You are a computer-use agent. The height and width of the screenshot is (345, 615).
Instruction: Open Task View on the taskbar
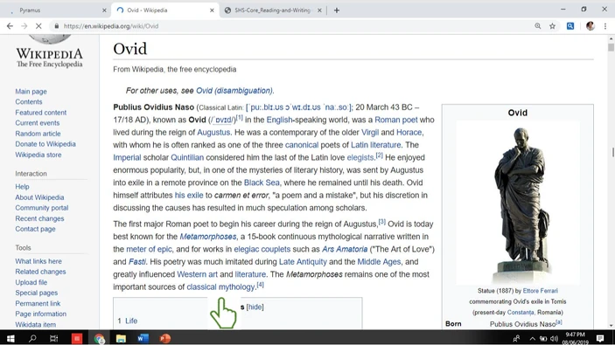[53, 338]
